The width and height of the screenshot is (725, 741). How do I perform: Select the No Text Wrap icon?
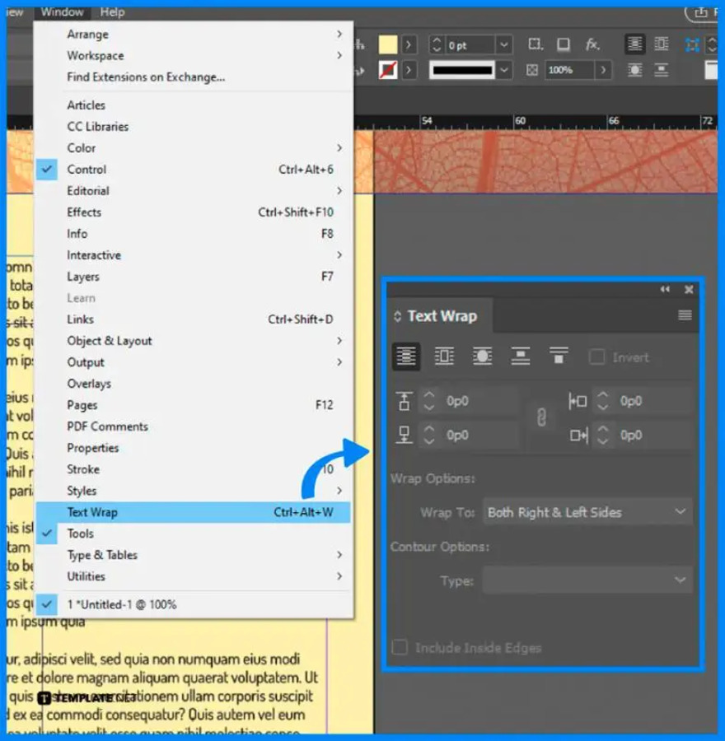pos(406,356)
